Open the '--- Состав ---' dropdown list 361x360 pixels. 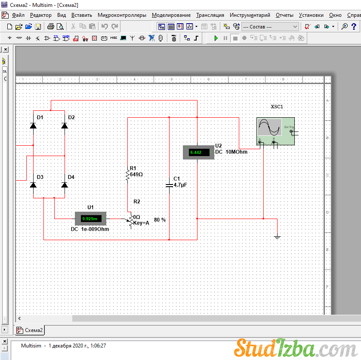(x=270, y=27)
